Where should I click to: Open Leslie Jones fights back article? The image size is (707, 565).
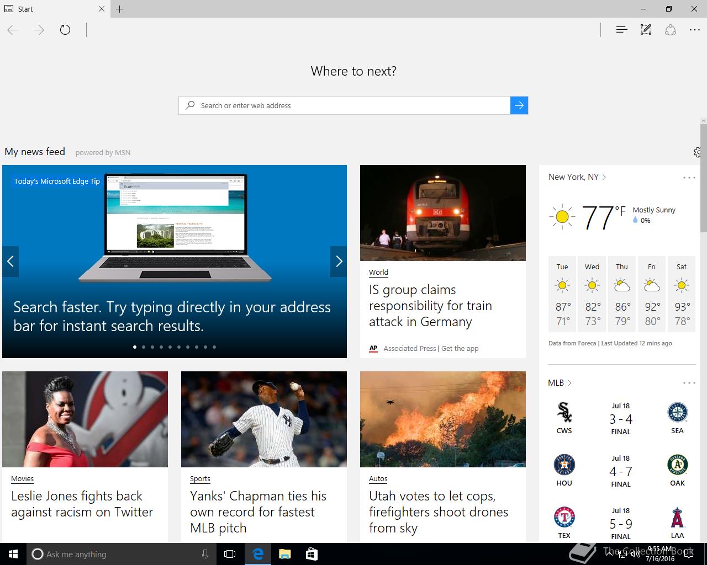[82, 504]
